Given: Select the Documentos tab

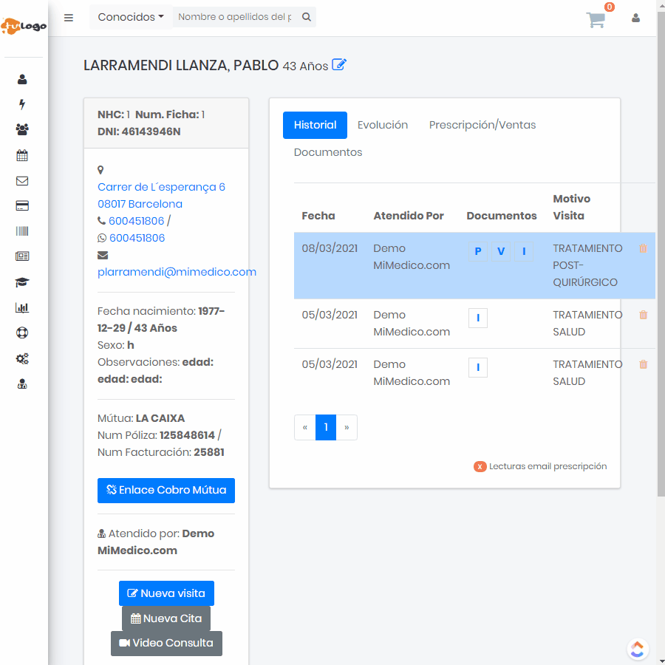Looking at the screenshot, I should (x=328, y=152).
